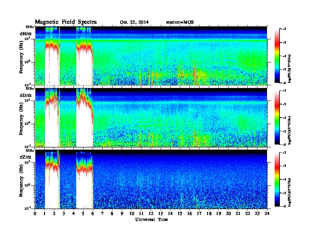
Task: Click the 10^1 frequency tick of dZ/dt panel
Action: [27, 162]
